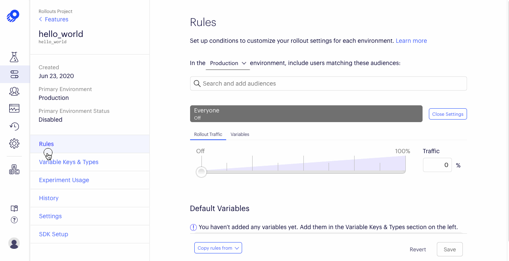Open the Settings gear icon in sidebar
Viewport: 509px width, 261px height.
coord(14,144)
